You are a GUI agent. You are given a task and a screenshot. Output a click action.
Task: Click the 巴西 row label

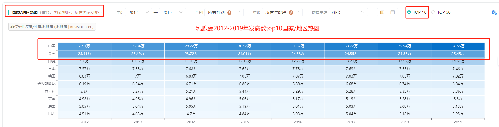click(x=52, y=114)
